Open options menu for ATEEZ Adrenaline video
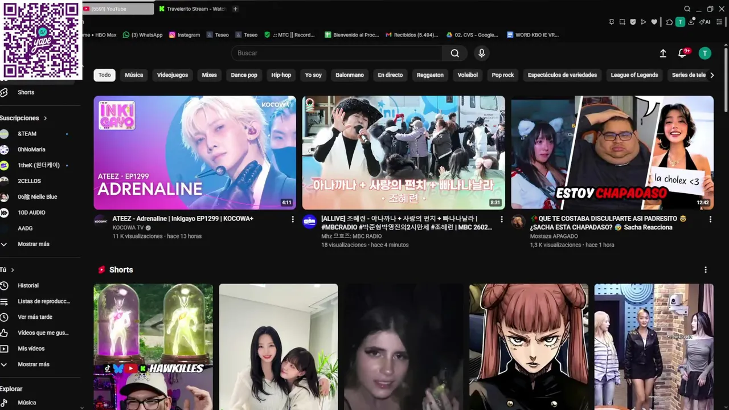Image resolution: width=729 pixels, height=410 pixels. tap(293, 219)
